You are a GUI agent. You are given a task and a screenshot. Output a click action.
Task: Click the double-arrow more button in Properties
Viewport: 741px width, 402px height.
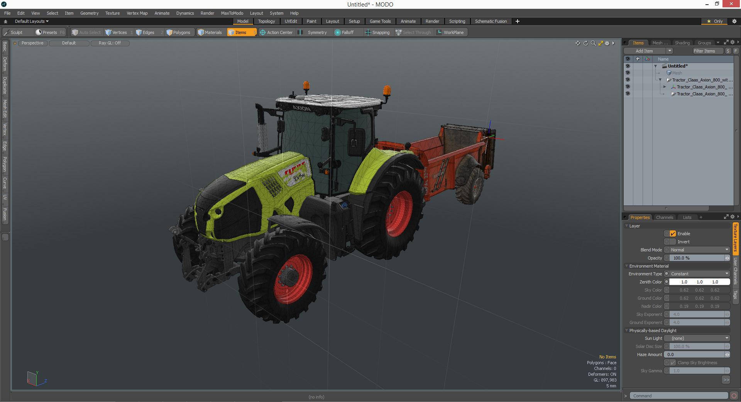[726, 380]
